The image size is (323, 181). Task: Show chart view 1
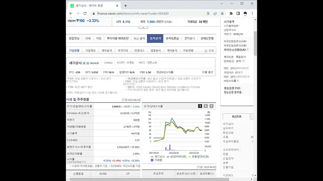[x=200, y=106]
